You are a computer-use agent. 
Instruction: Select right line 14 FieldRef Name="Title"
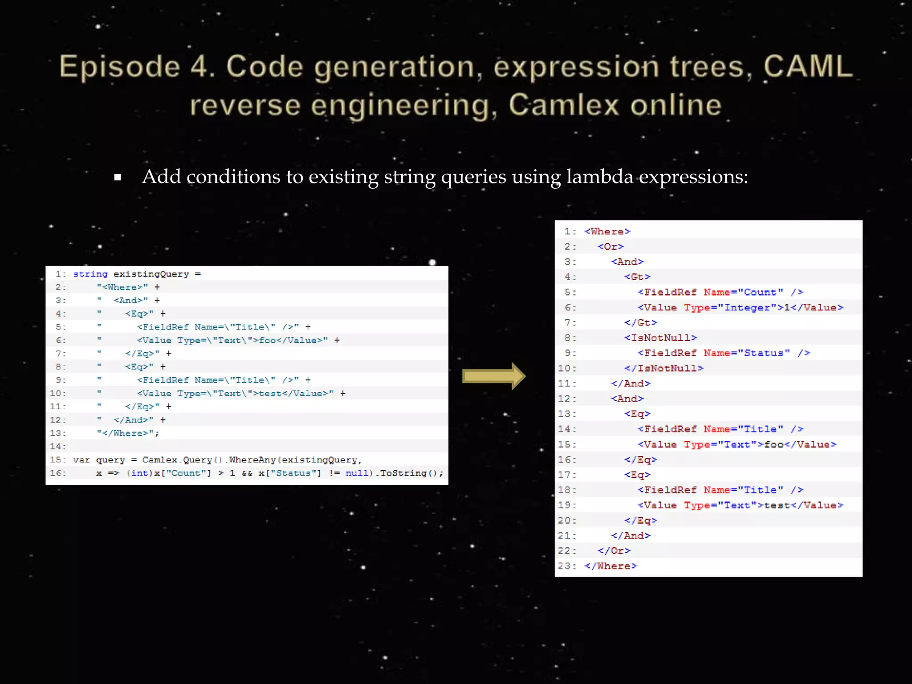[721, 429]
